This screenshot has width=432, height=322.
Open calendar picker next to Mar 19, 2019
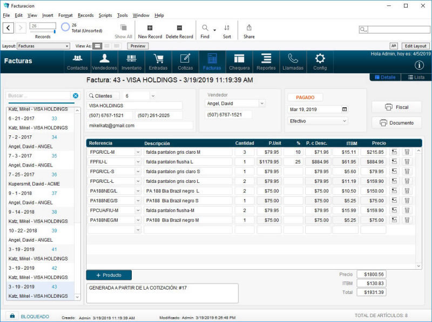pyautogui.click(x=345, y=109)
